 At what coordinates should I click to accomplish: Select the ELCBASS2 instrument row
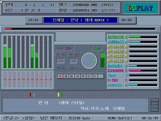click(x=115, y=37)
